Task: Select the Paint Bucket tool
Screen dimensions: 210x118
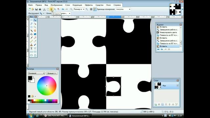Action: tap(31, 34)
